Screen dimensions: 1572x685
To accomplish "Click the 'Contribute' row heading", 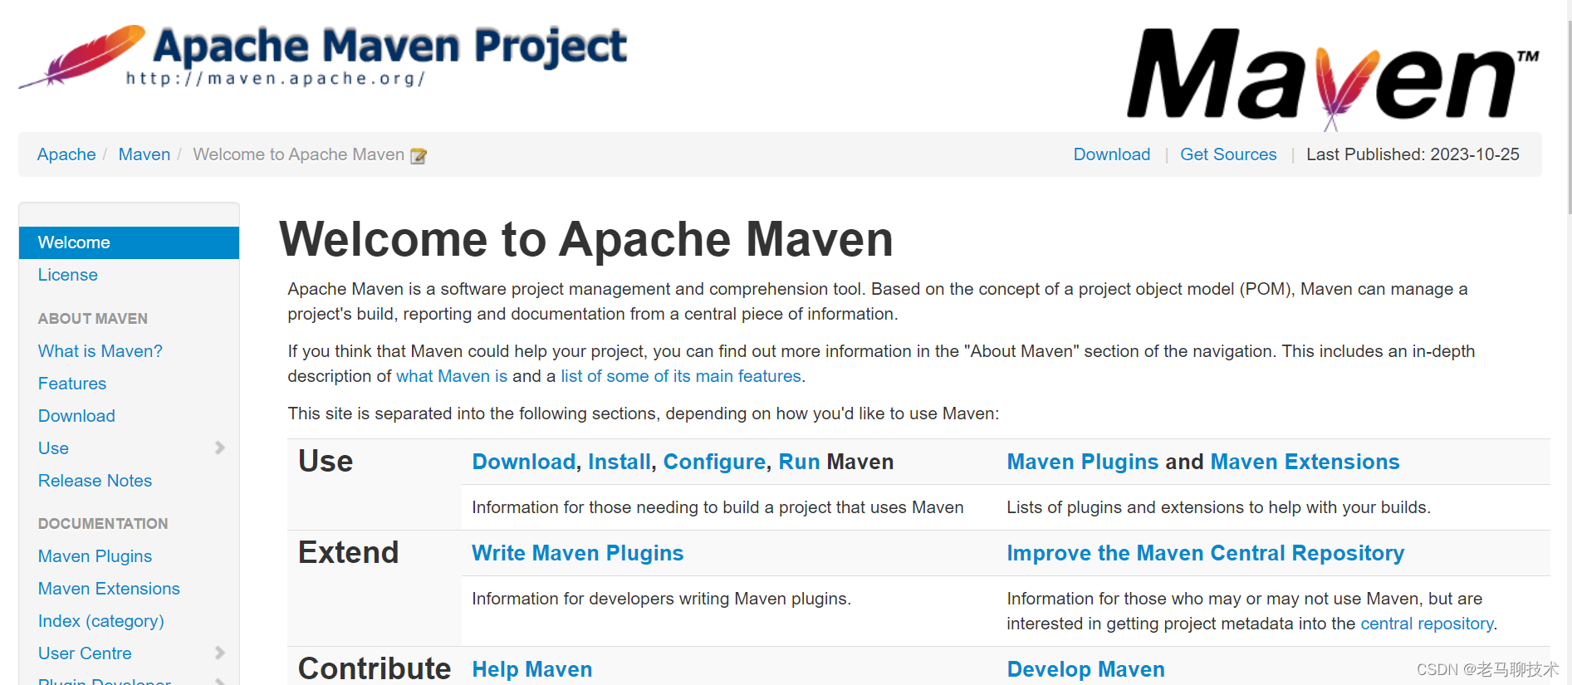I will tap(375, 668).
